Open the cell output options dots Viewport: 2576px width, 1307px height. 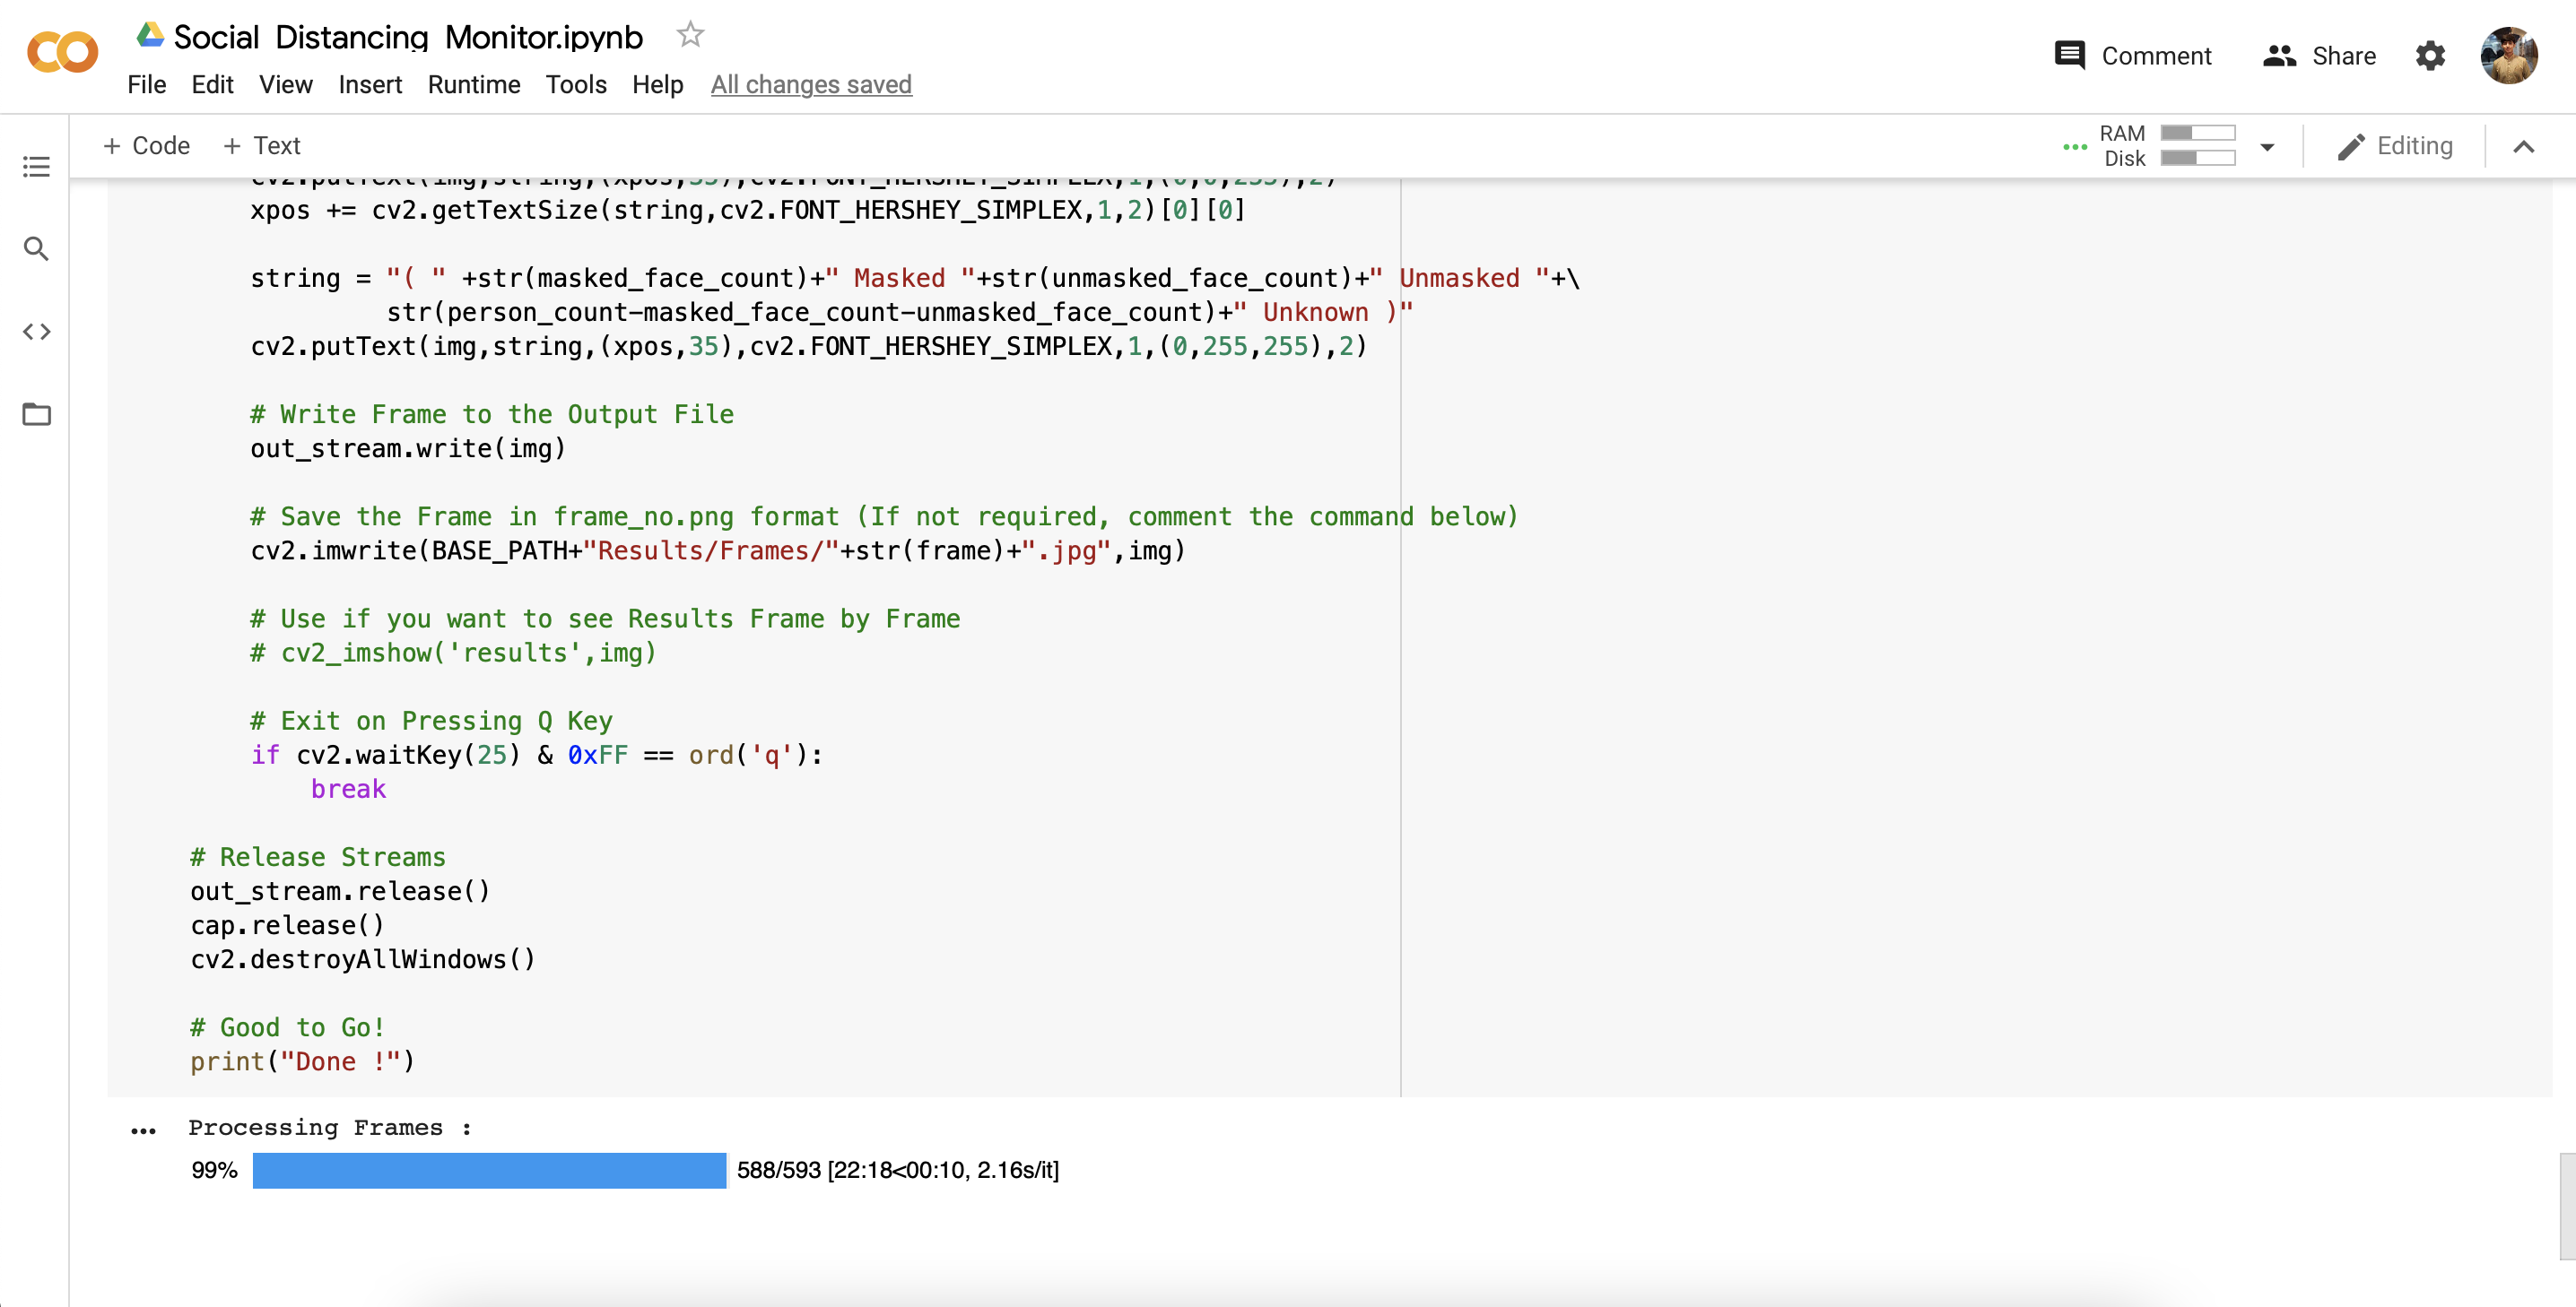pyautogui.click(x=143, y=1131)
